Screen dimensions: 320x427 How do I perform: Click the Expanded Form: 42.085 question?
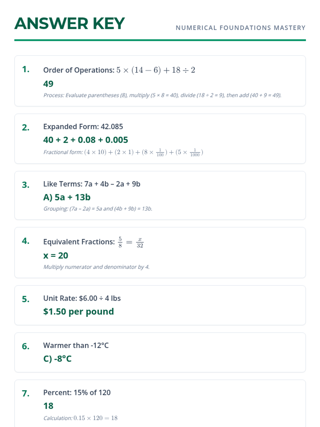coord(83,126)
